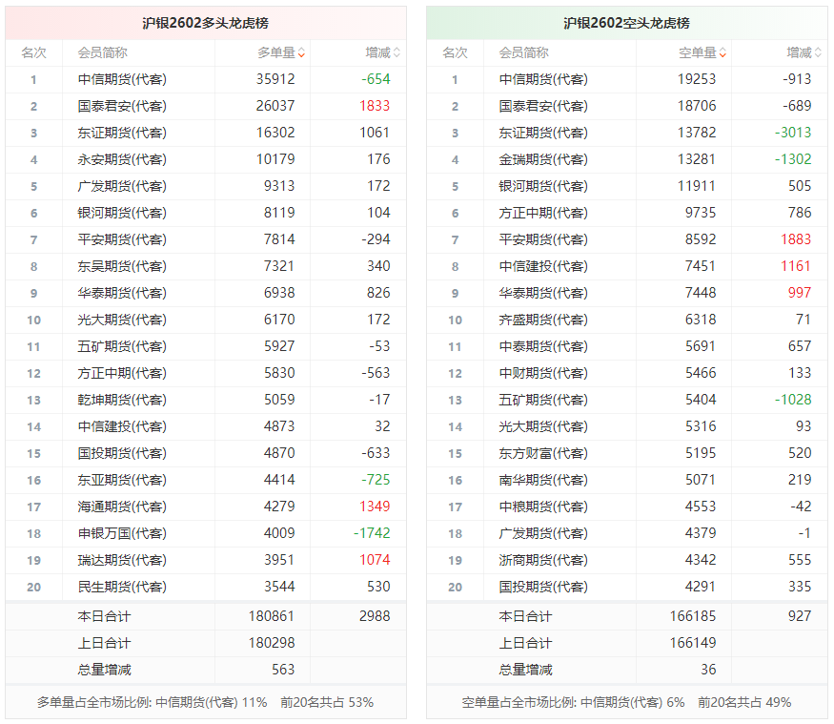Image resolution: width=834 pixels, height=724 pixels.
Task: Select 东方财富(代客) row
Action: (627, 453)
